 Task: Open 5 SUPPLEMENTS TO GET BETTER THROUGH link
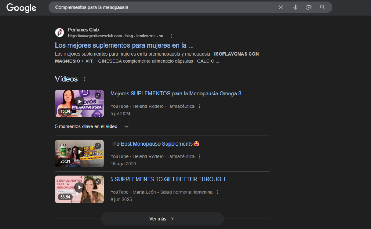170,179
